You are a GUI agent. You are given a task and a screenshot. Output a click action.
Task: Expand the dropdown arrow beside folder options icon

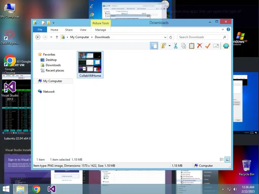click(x=169, y=46)
